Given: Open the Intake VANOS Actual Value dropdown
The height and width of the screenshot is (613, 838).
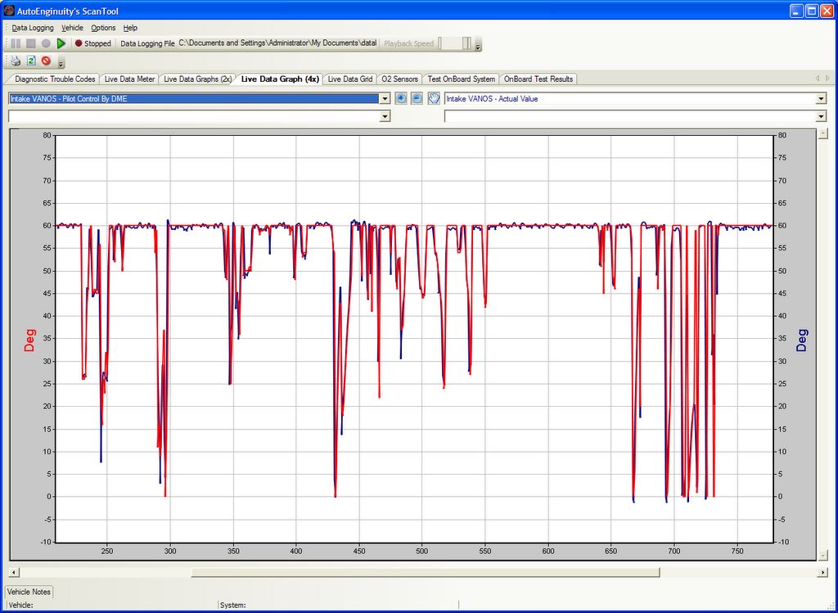Looking at the screenshot, I should click(x=821, y=99).
